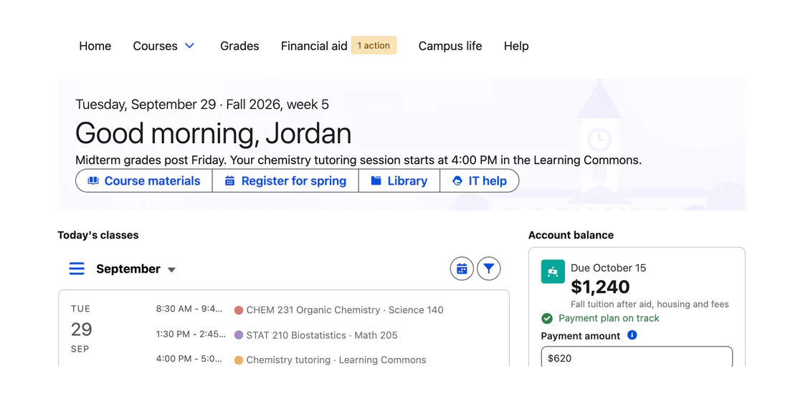Click Payment plan on track status
The height and width of the screenshot is (401, 803).
click(609, 319)
